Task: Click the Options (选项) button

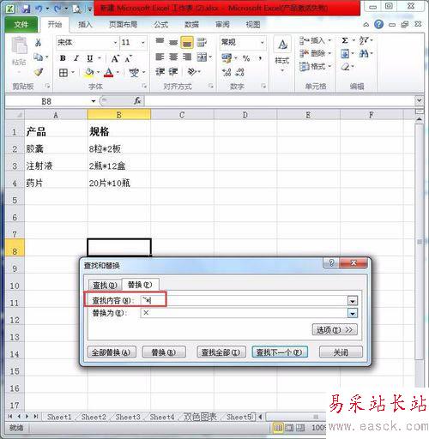Action: pyautogui.click(x=335, y=330)
